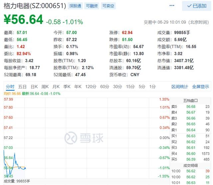Click the 买5 order row at 56.59
The height and width of the screenshot is (185, 213).
[190, 159]
